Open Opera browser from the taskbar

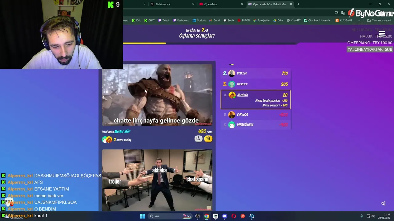pyautogui.click(x=234, y=216)
